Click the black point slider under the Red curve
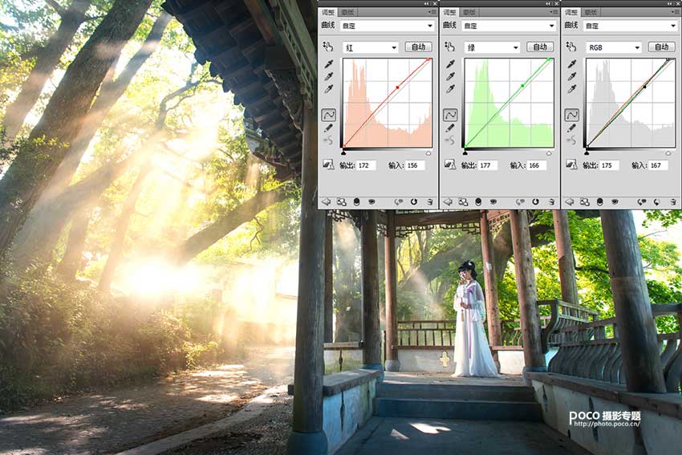Viewport: 682px width, 455px height. [343, 152]
